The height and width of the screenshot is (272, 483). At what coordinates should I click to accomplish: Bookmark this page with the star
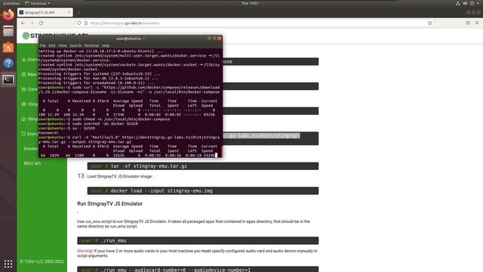(429, 23)
